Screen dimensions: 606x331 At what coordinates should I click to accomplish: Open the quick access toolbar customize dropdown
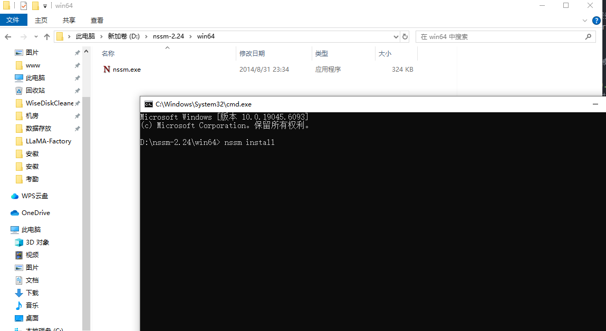click(x=45, y=5)
